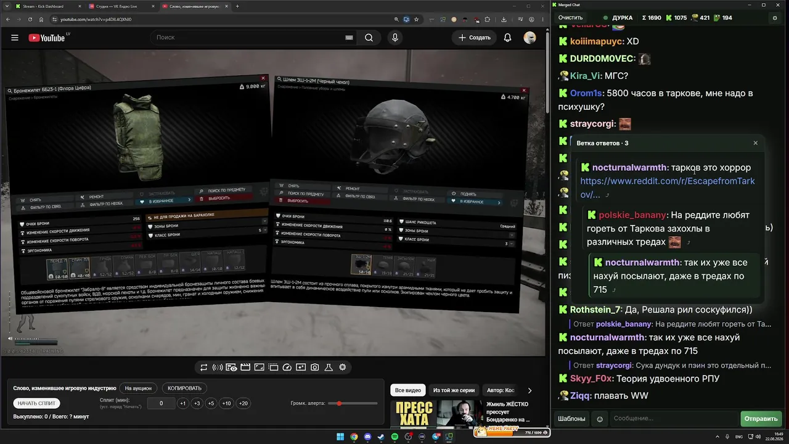Open the Reddit EscapefromTarkov link
The height and width of the screenshot is (444, 789).
click(667, 187)
